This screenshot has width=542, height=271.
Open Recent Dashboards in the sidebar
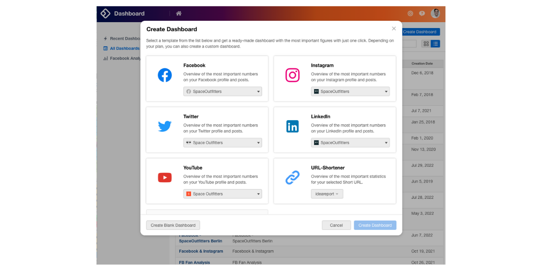tap(125, 39)
